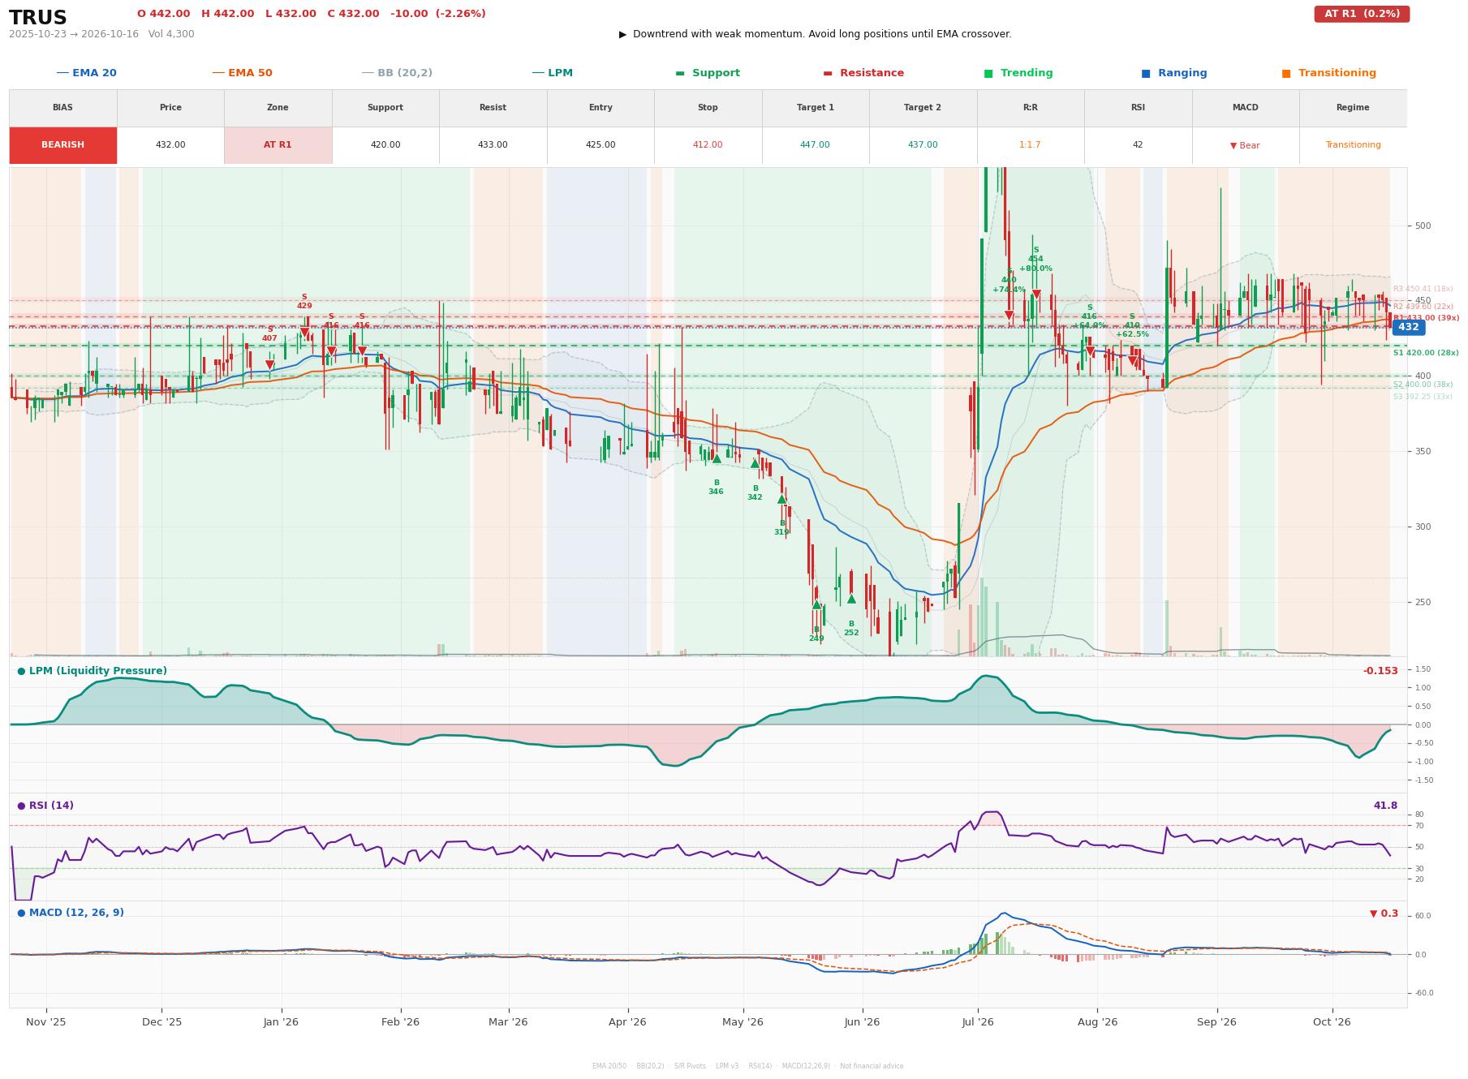1468x1079 pixels.
Task: Click the B 342 buy marker
Action: click(x=755, y=463)
